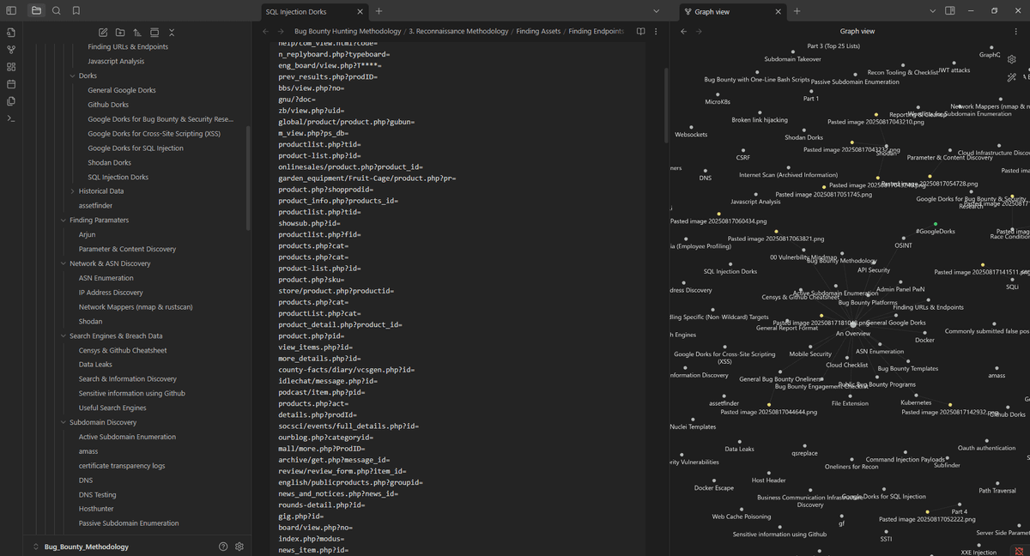Click the new folder icon

click(x=120, y=33)
